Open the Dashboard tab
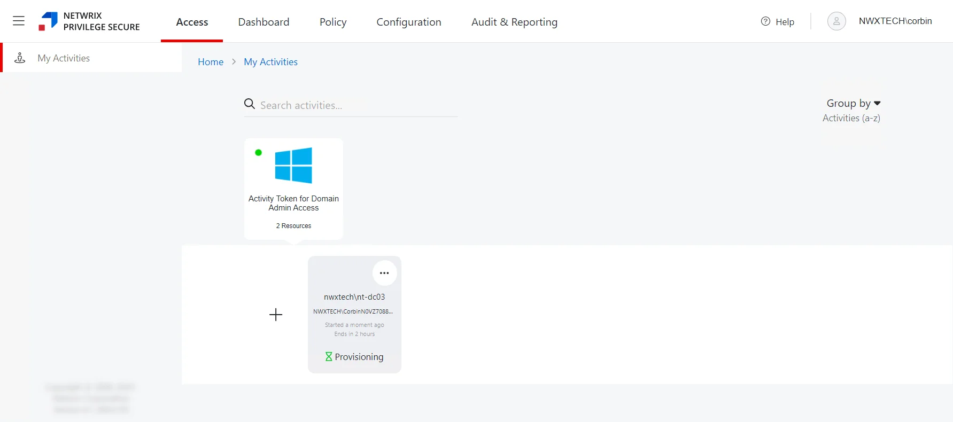Viewport: 953px width, 422px height. click(264, 22)
